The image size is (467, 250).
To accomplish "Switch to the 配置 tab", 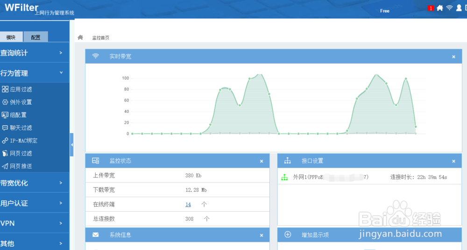I will [x=35, y=37].
